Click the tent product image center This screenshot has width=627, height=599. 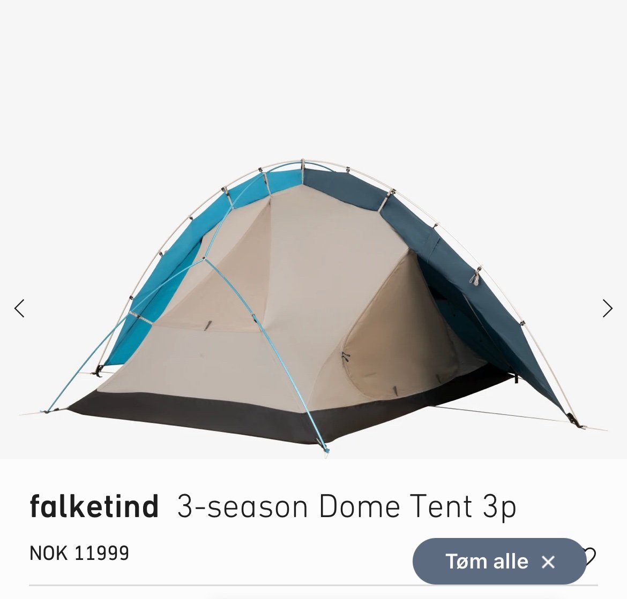point(313,308)
